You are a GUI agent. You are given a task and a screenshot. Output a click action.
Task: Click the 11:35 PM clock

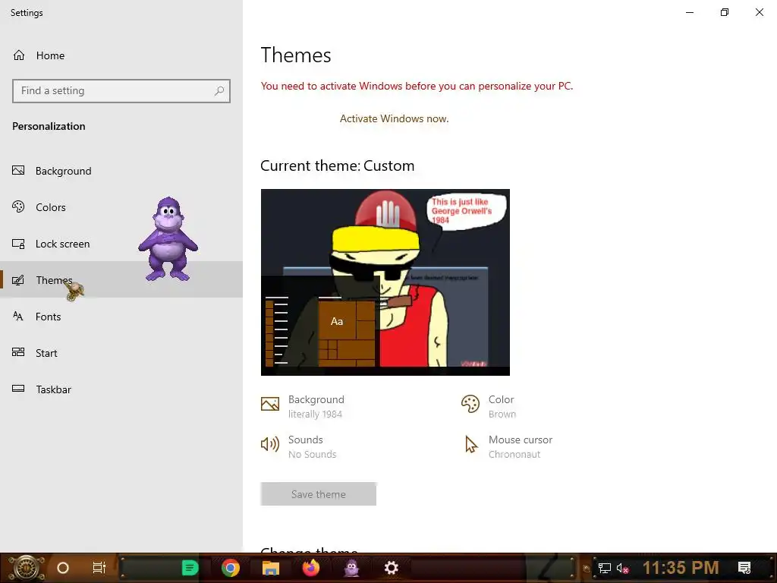(681, 568)
